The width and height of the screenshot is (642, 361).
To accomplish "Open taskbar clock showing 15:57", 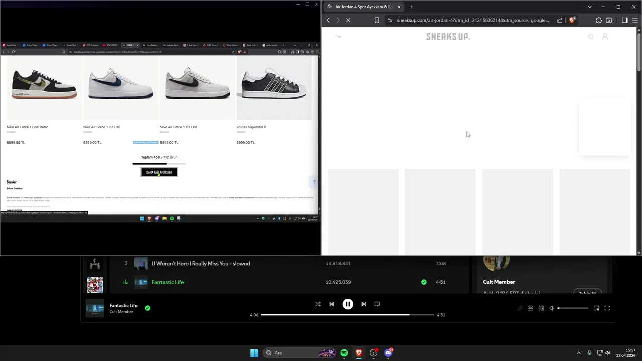I will (x=626, y=353).
